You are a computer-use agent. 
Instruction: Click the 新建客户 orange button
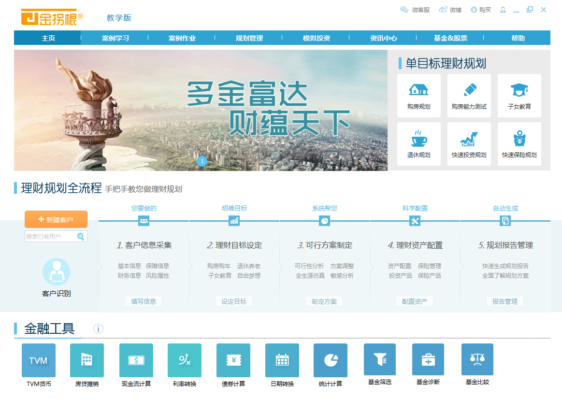[x=56, y=219]
